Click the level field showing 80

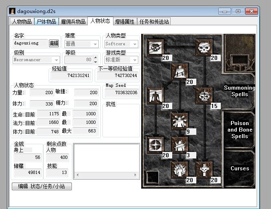(79, 60)
